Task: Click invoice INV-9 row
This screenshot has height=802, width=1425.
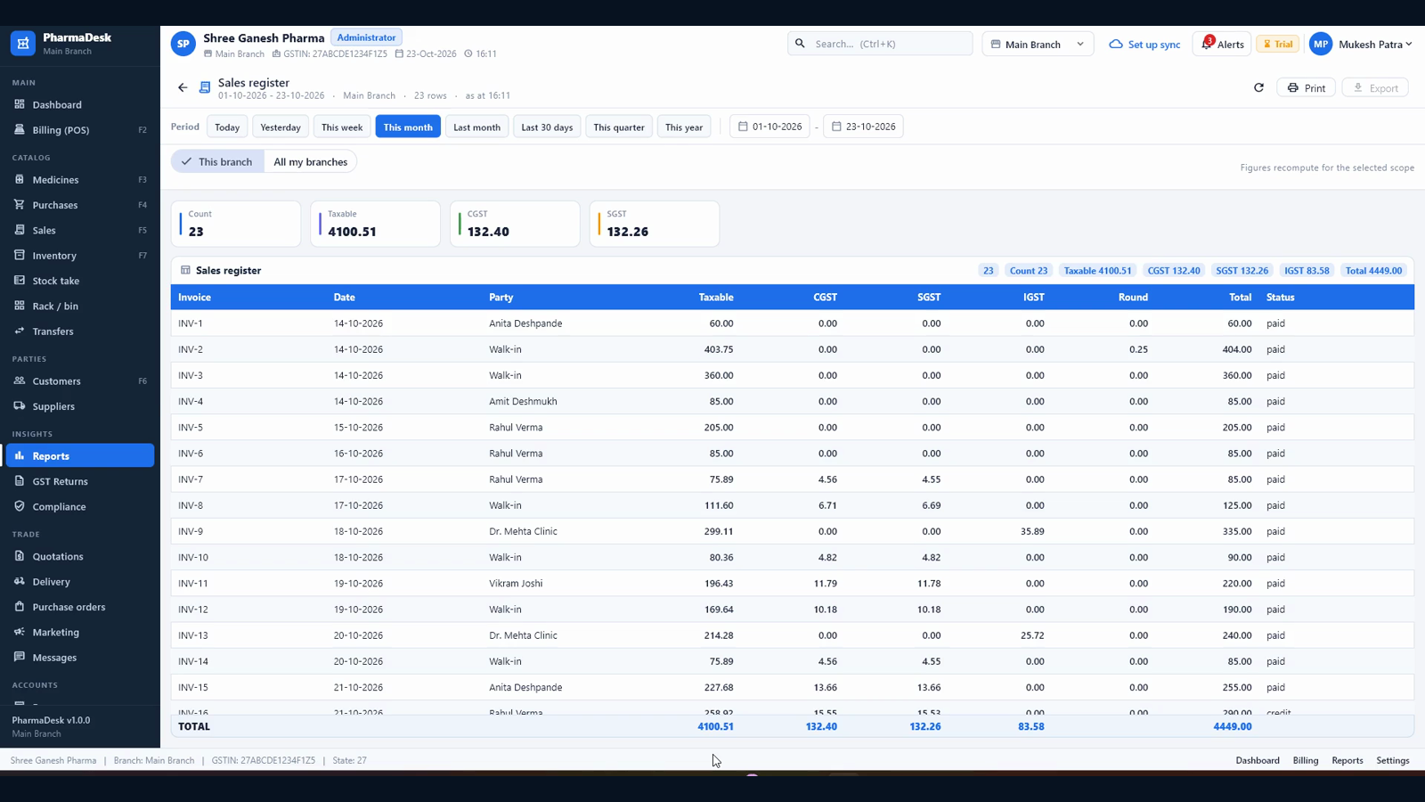Action: point(792,531)
